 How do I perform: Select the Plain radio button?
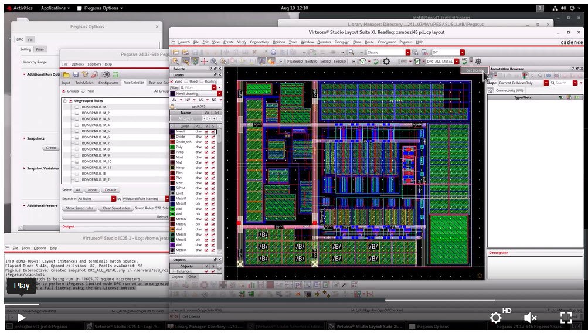pos(84,91)
